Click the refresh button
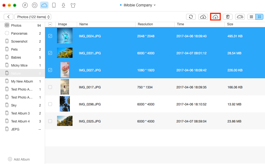 click(191, 17)
